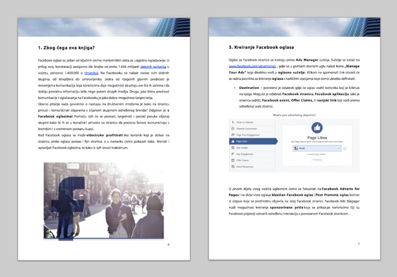
Task: Click the street photo with Facebook logo
Action: [104, 200]
